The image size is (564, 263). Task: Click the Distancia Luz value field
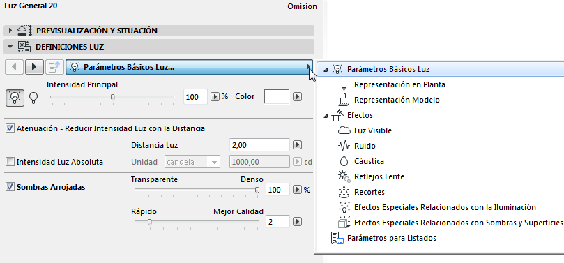click(259, 145)
